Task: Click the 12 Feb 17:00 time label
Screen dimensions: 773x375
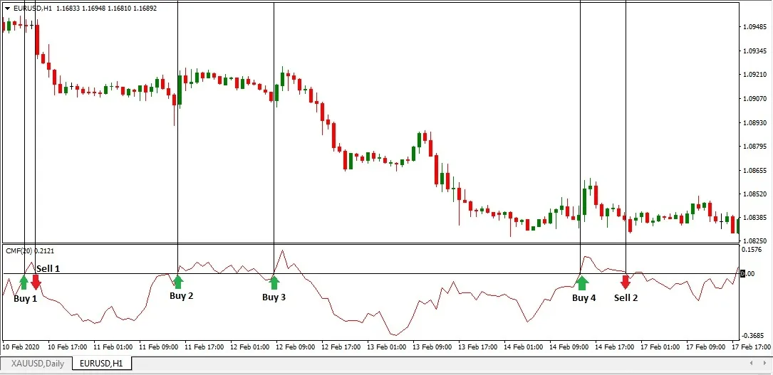Action: [342, 347]
